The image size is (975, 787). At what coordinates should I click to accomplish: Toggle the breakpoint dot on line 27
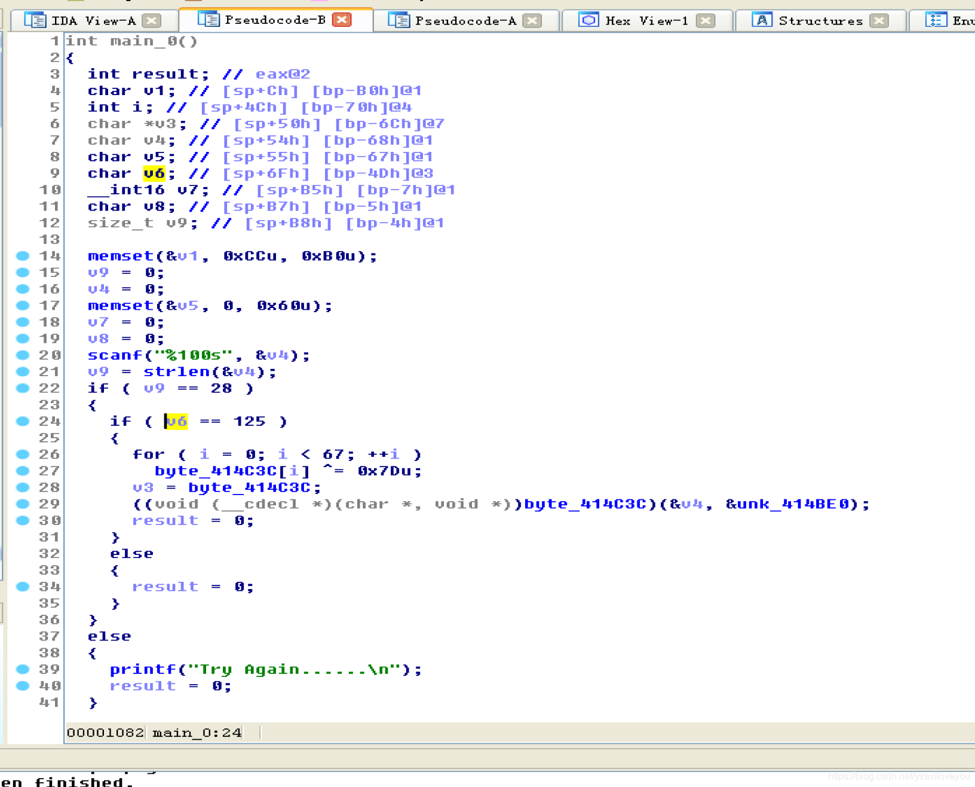coord(23,471)
